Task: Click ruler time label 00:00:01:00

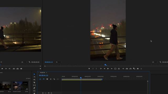Action: point(75,77)
